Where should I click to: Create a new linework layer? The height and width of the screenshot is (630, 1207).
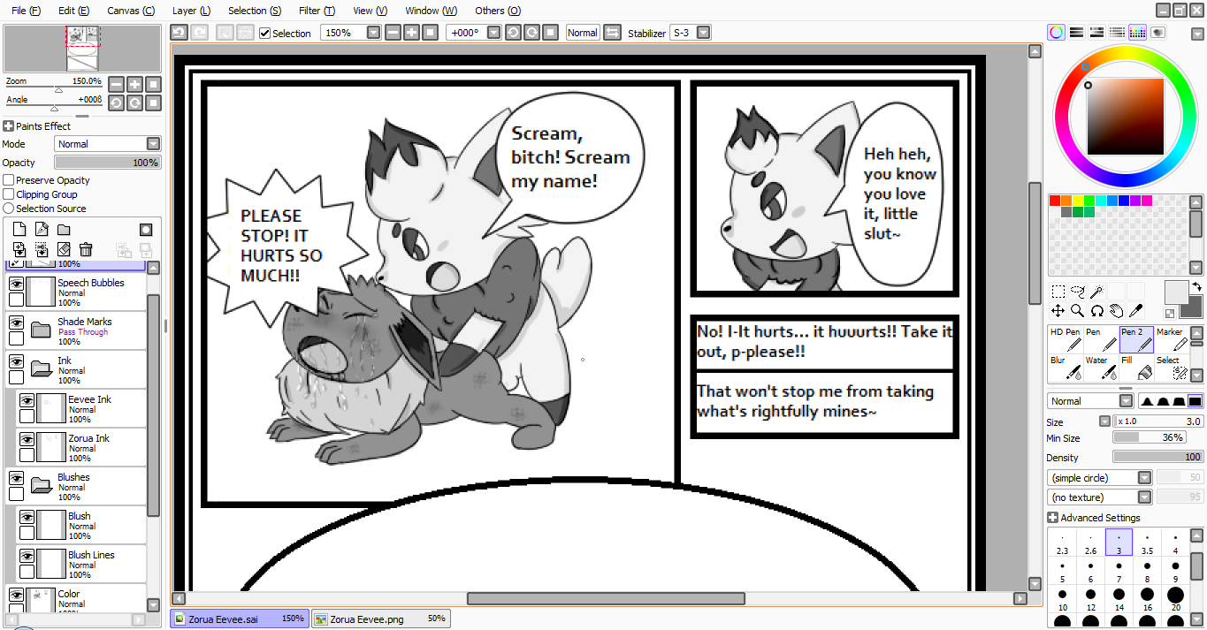42,230
